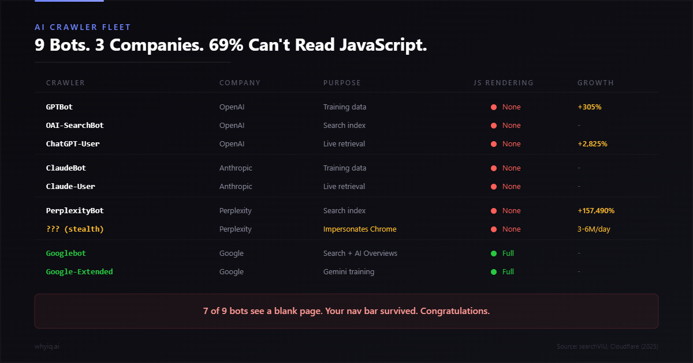Click the ClaudeBot crawler name
This screenshot has width=693, height=363.
[66, 168]
